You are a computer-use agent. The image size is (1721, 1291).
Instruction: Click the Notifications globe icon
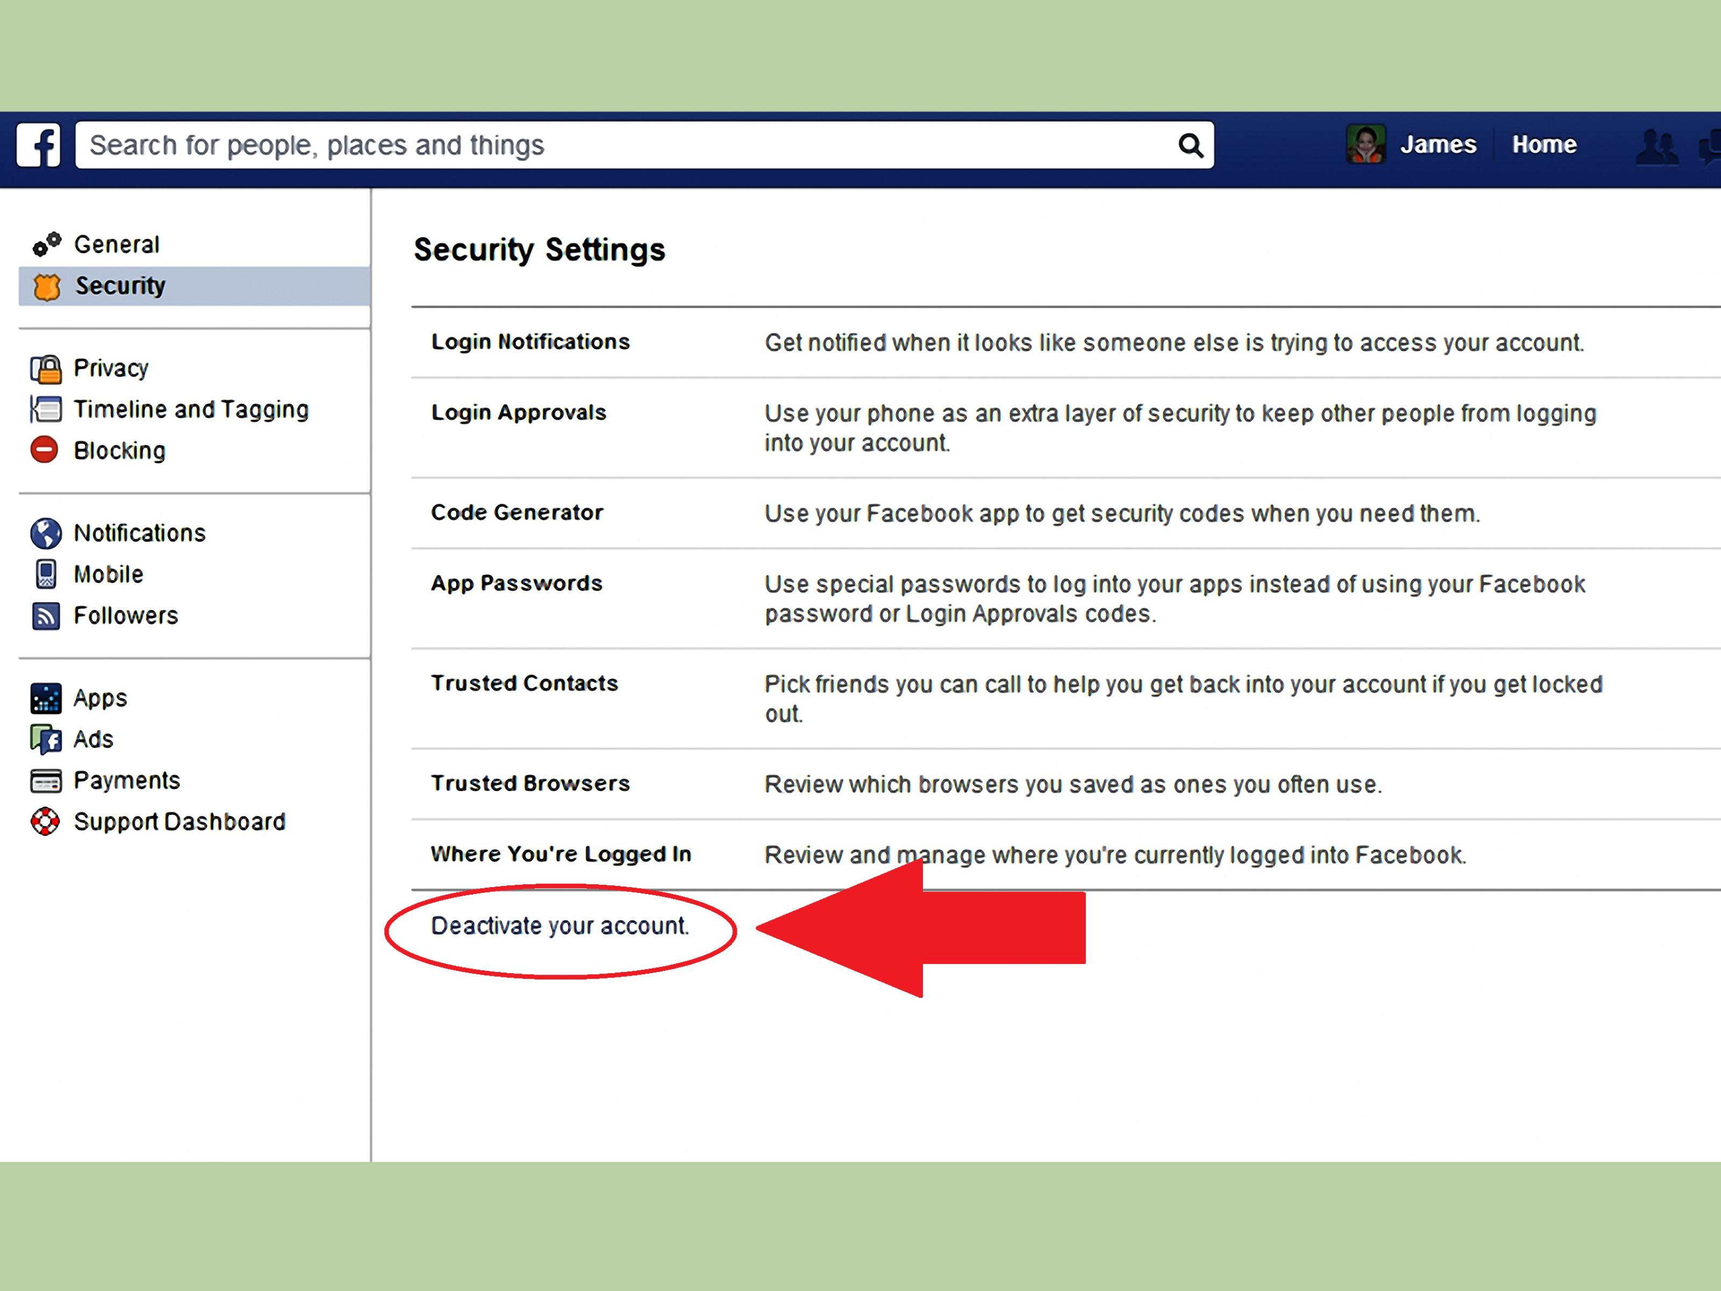tap(46, 533)
